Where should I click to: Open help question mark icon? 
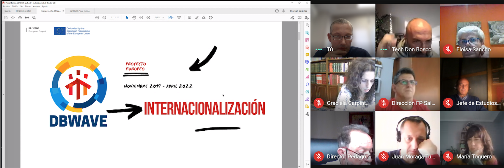click(x=277, y=11)
